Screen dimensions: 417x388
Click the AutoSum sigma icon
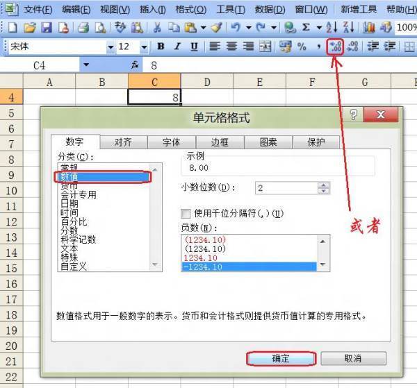click(306, 27)
